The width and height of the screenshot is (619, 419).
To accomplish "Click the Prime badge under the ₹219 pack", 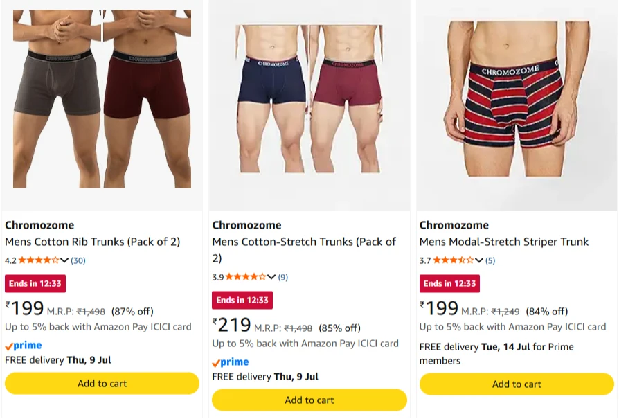I will coord(231,362).
